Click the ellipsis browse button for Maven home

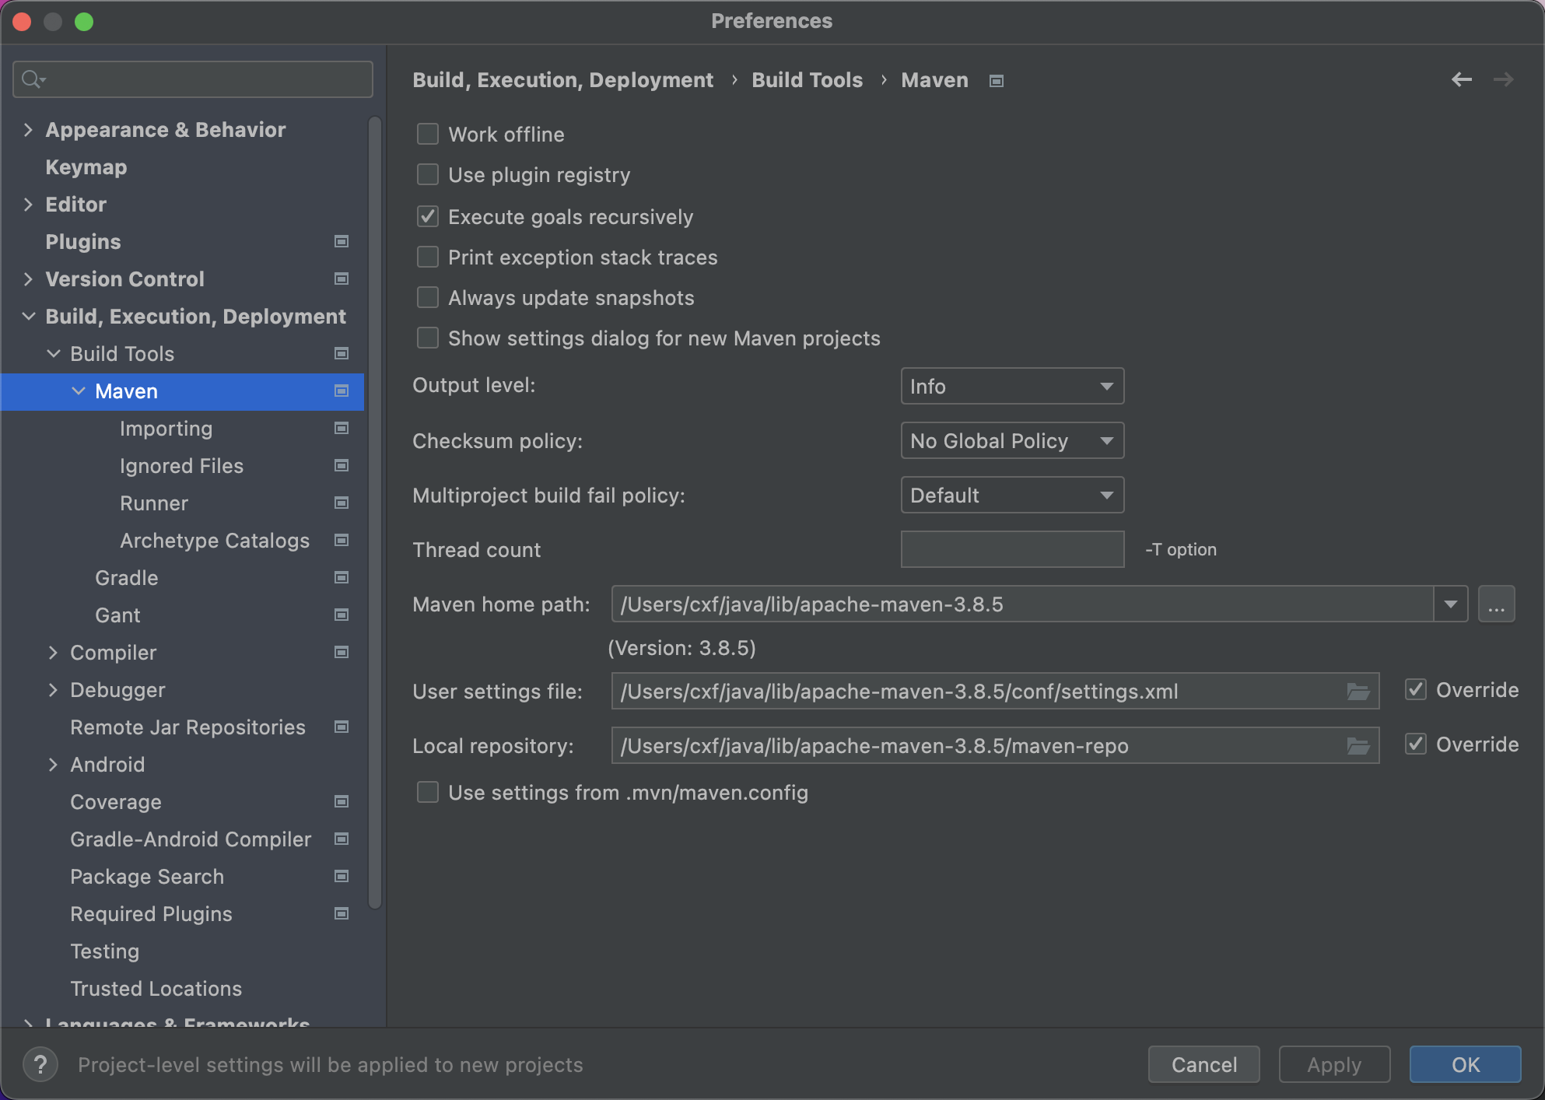click(x=1496, y=604)
